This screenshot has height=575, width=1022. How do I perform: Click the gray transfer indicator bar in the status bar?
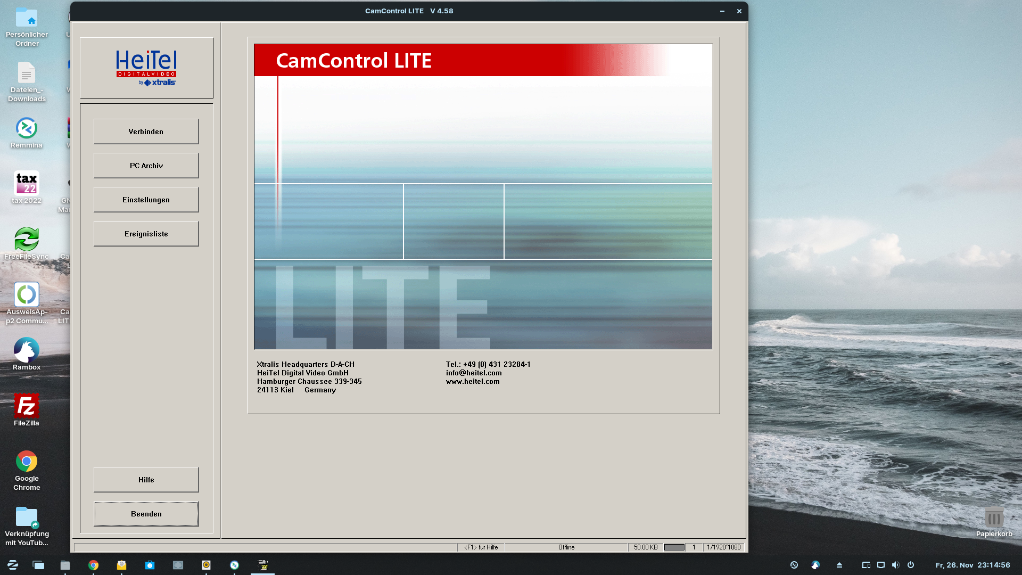674,547
